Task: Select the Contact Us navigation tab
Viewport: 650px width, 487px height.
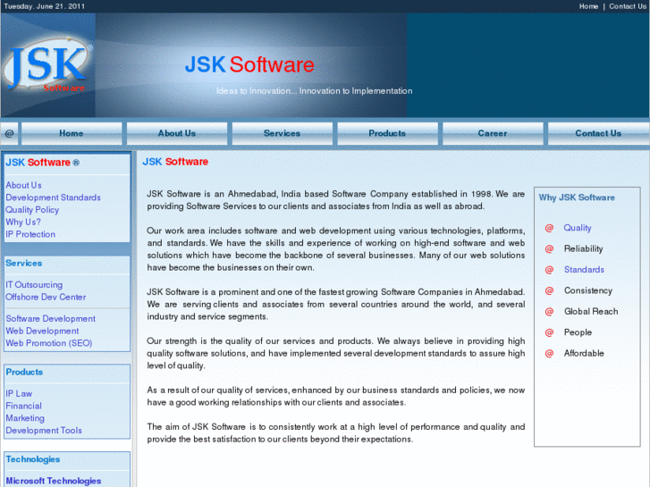Action: [598, 133]
